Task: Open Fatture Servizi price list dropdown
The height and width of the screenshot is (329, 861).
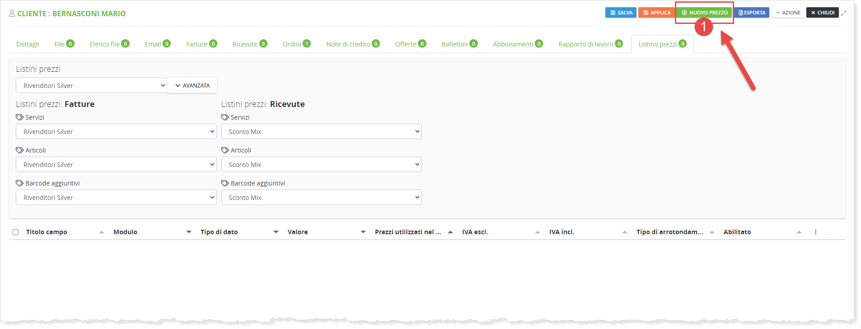Action: tap(116, 132)
